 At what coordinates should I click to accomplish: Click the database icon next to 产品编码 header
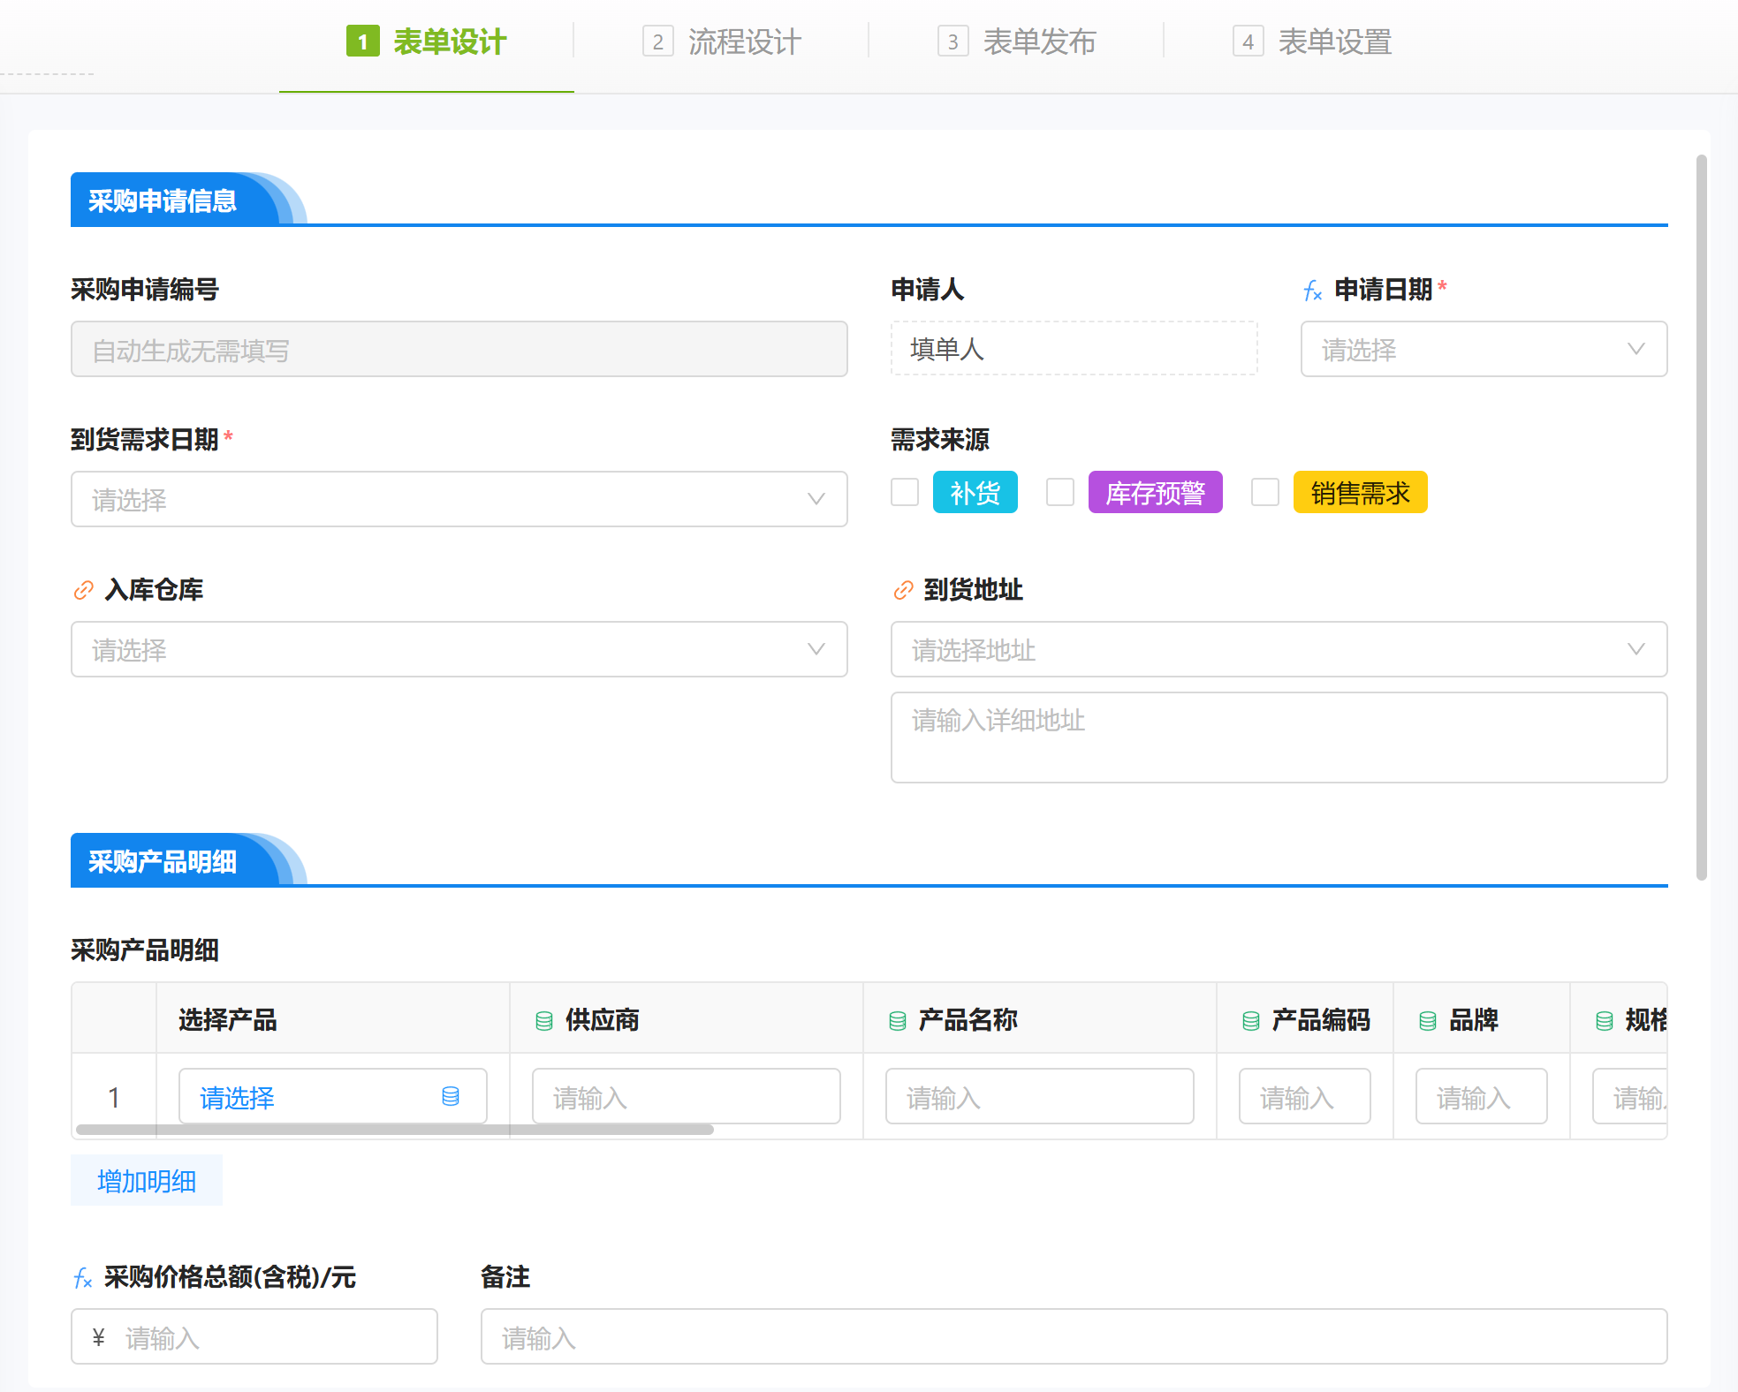tap(1251, 1021)
